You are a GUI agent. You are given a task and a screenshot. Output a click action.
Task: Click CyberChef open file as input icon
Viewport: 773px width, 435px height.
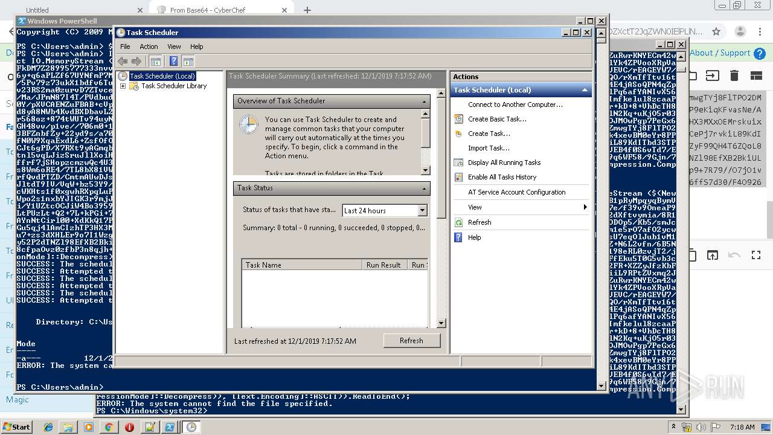tap(713, 76)
